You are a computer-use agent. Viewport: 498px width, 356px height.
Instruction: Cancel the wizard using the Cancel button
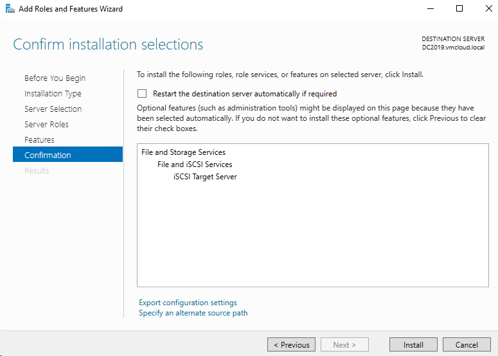point(467,344)
